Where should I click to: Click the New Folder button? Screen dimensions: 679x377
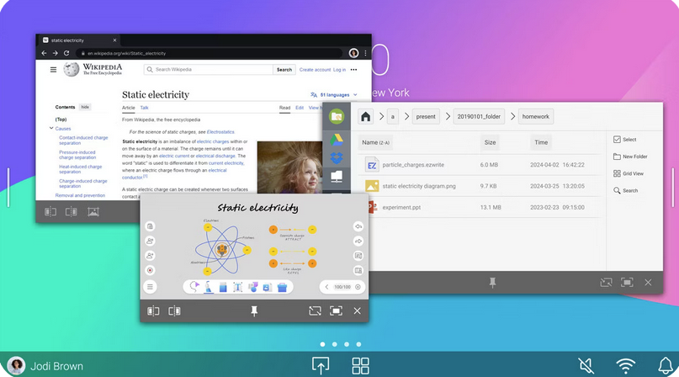click(x=617, y=157)
